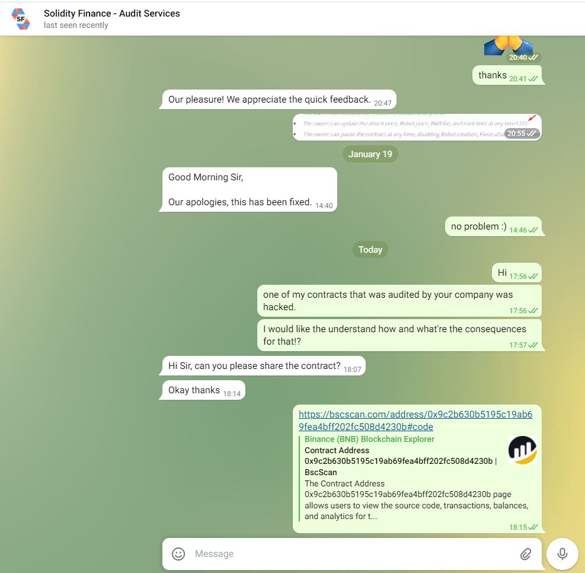Select 'one of my contracts that was audited' message
Viewport: 585px width, 573px height.
pyautogui.click(x=399, y=301)
